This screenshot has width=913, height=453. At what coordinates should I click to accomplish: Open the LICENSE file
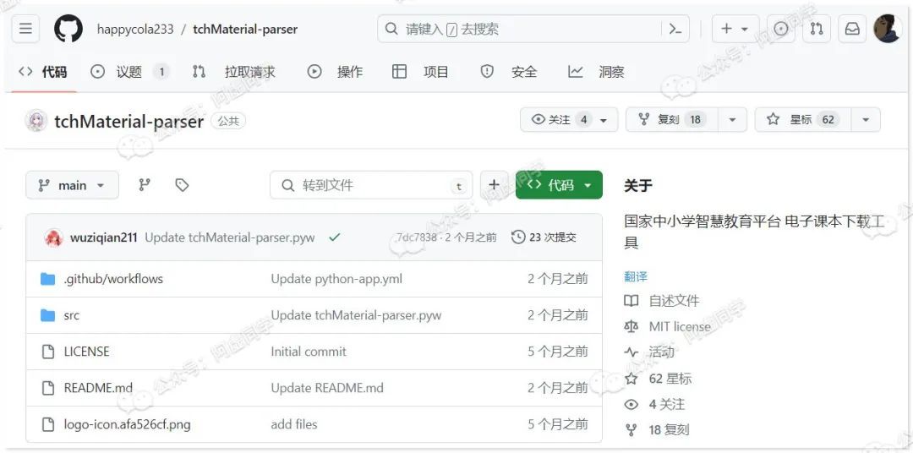pos(87,352)
